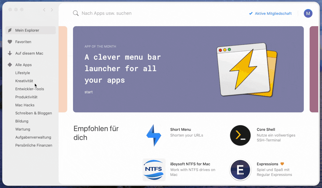Viewport: 322px width, 188px height.
Task: Select the Entwickler-Tools category
Action: point(30,89)
